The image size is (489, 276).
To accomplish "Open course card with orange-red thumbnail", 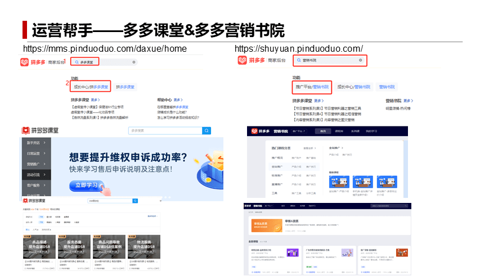I will (384, 260).
